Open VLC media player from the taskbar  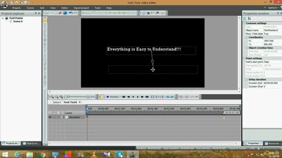coord(94,154)
